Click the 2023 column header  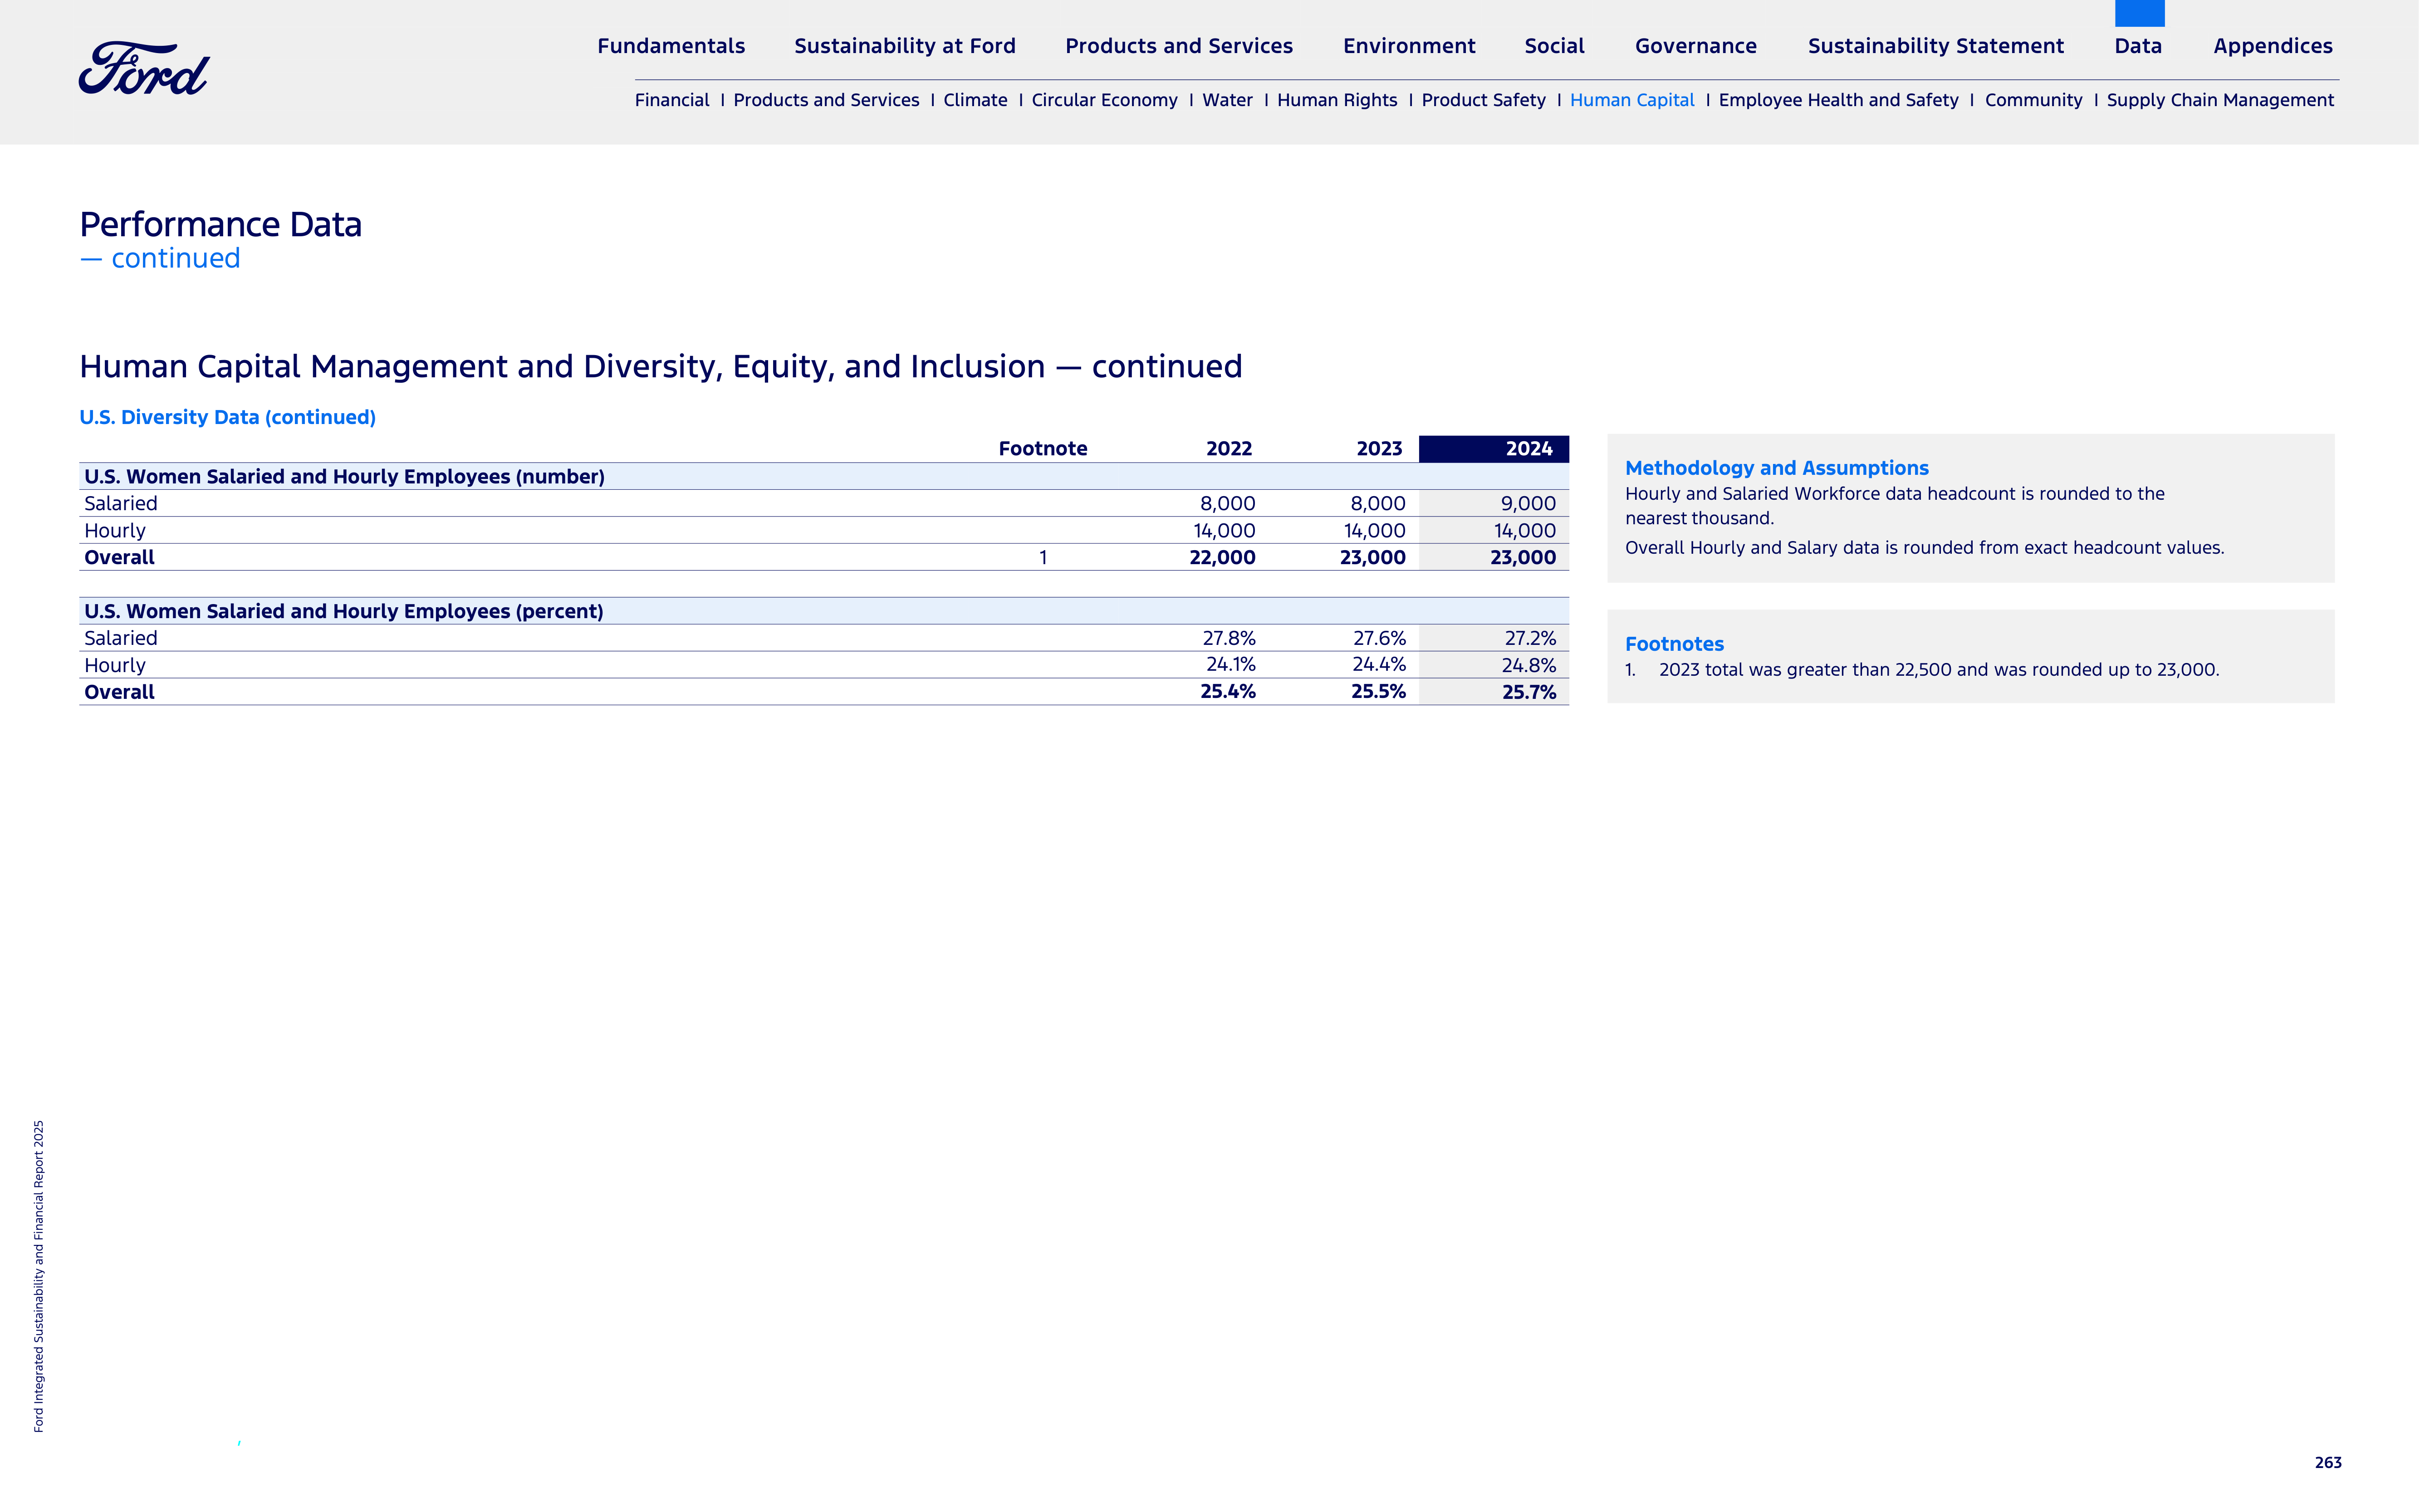[x=1379, y=449]
